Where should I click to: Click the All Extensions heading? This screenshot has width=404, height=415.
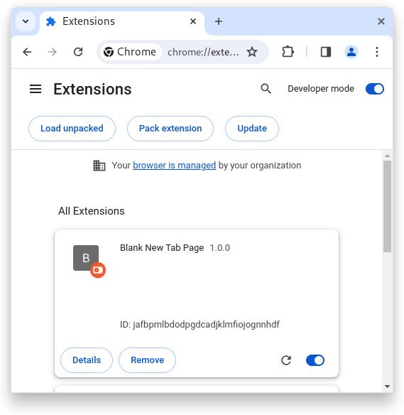92,211
